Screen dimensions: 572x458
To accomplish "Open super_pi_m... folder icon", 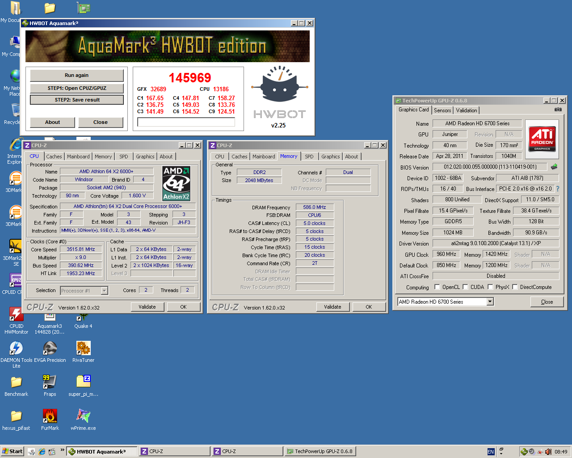I will click(x=83, y=386).
